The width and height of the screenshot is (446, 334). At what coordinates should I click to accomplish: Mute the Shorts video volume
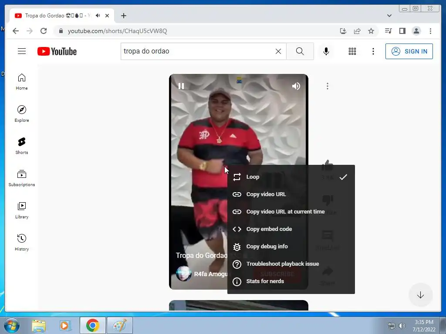click(x=296, y=86)
